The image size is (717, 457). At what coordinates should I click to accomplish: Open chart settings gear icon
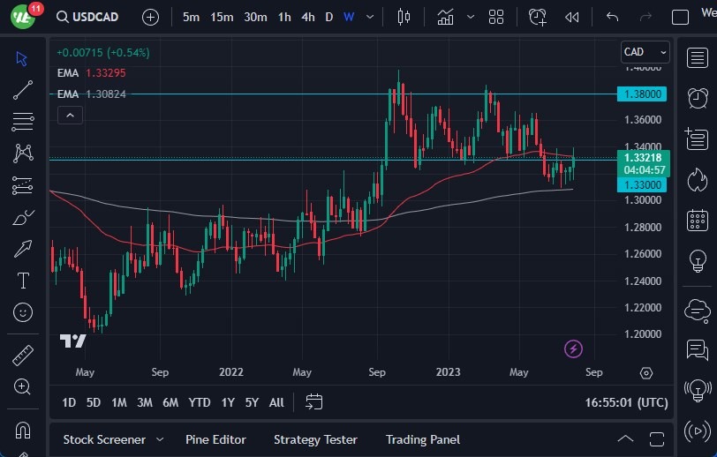pos(646,373)
